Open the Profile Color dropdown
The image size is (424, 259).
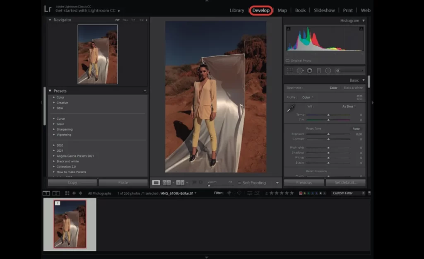click(308, 97)
